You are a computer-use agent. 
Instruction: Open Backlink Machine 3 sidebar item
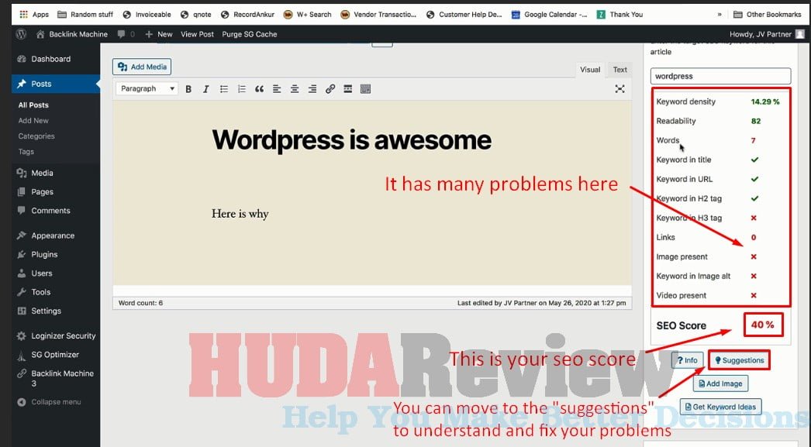coord(56,378)
